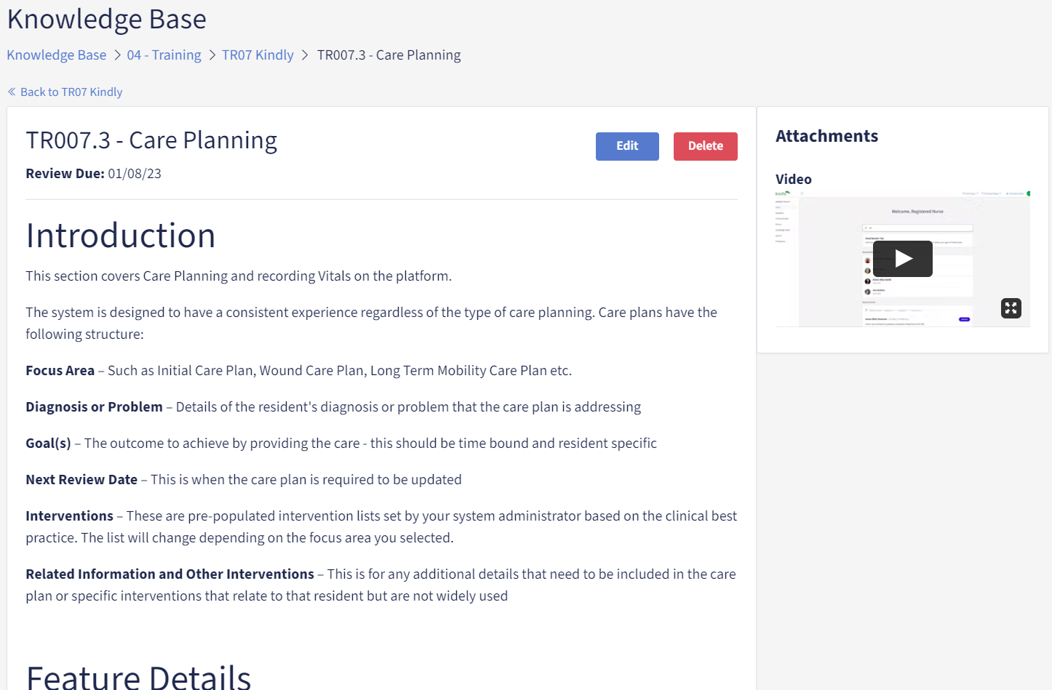This screenshot has height=690, width=1052.
Task: Click the chevron after 04 - Training breadcrumb
Action: (212, 55)
